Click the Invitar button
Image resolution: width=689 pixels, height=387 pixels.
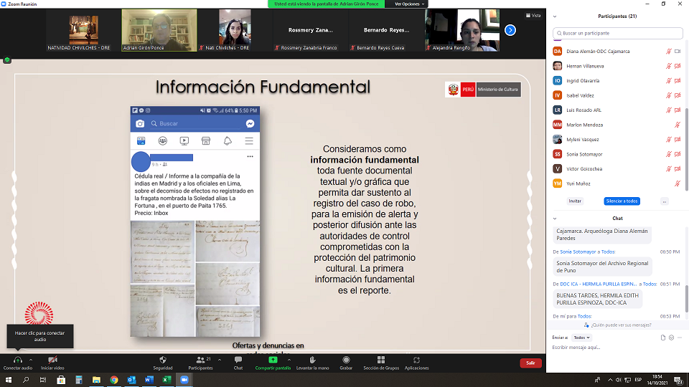575,201
